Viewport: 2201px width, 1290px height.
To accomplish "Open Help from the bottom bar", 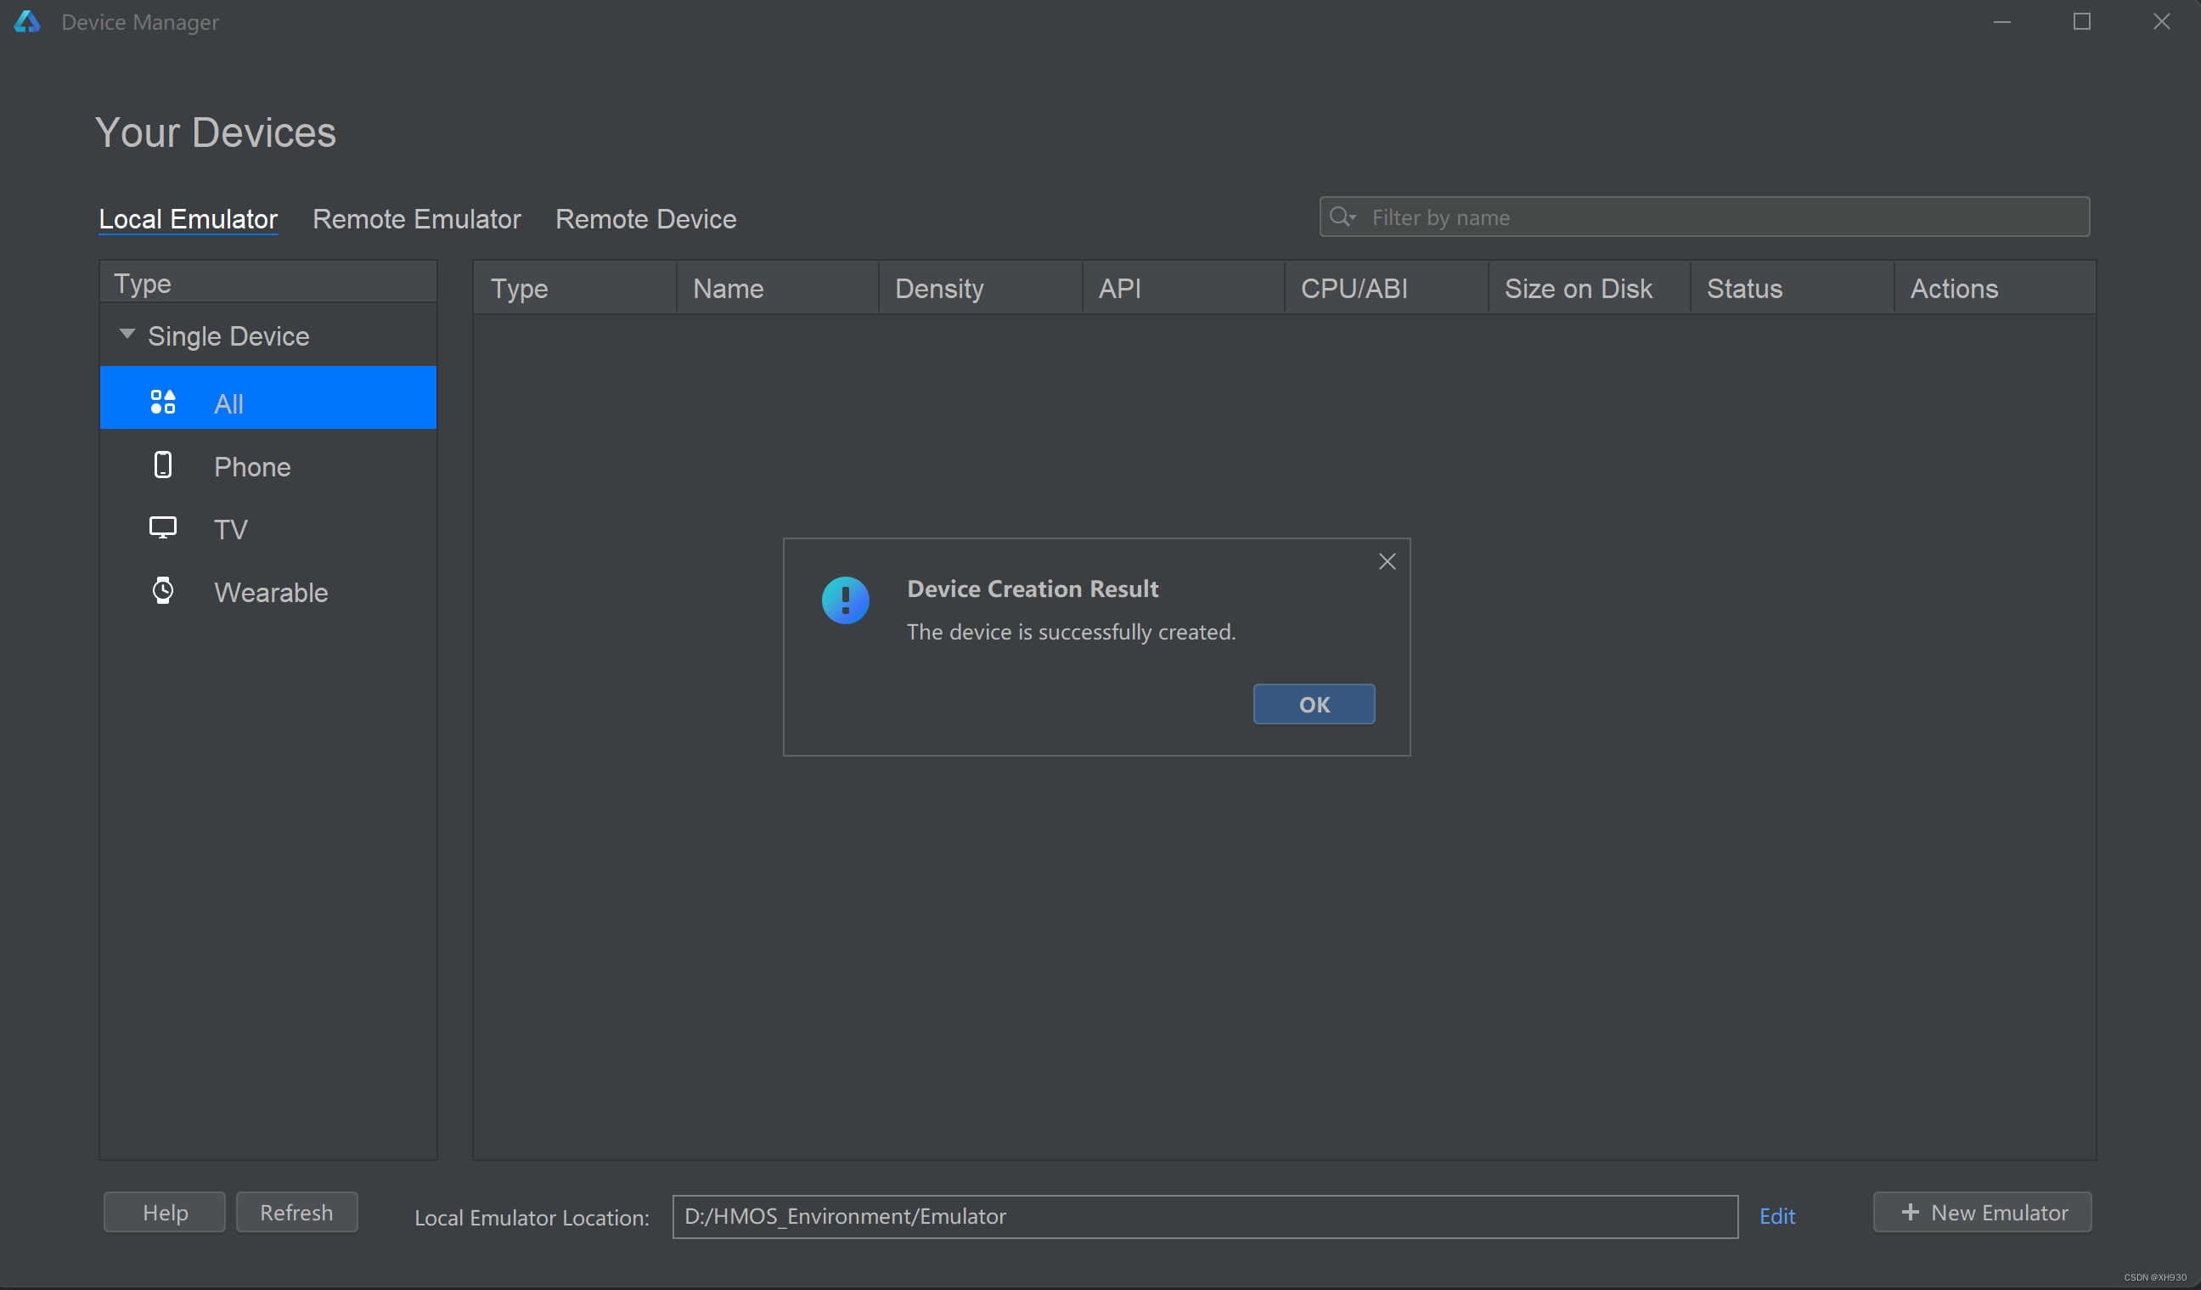I will coord(165,1212).
